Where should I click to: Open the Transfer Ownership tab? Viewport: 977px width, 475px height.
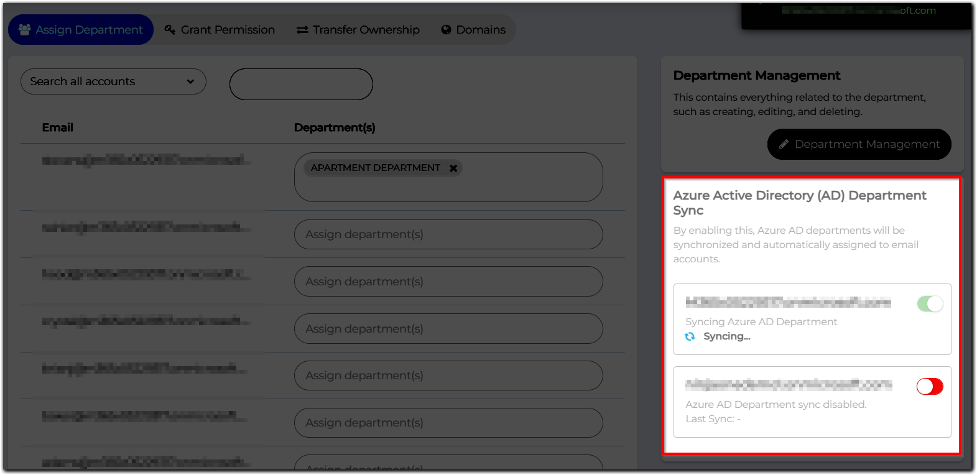point(358,30)
